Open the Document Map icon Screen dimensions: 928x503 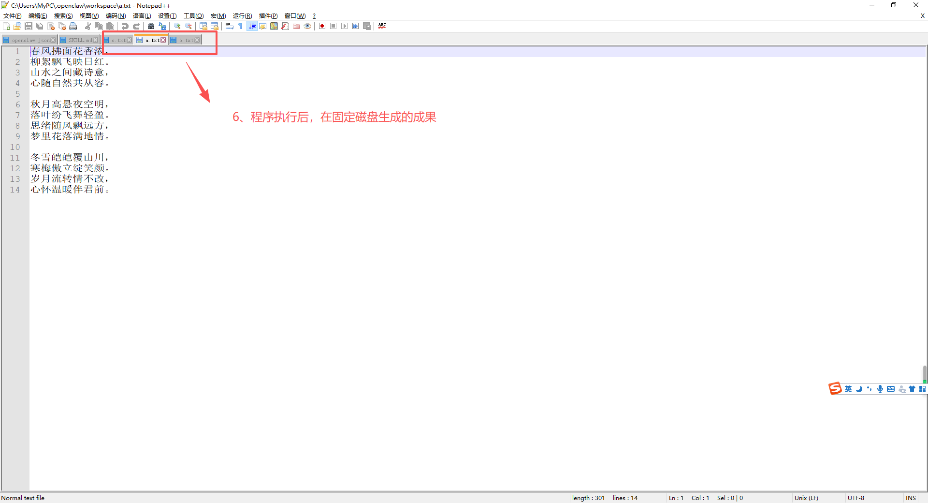pos(274,26)
